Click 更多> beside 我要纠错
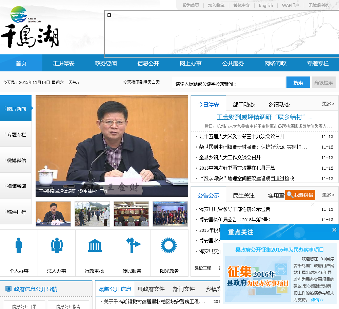This screenshot has height=309, width=339. [x=328, y=195]
